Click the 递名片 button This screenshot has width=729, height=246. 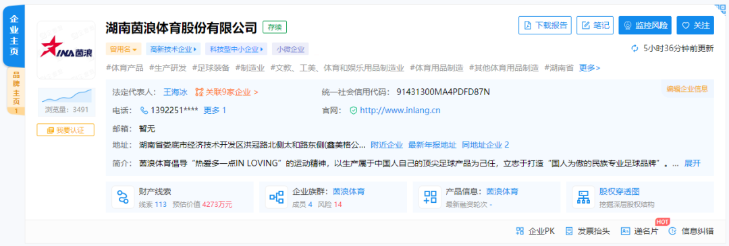640,230
